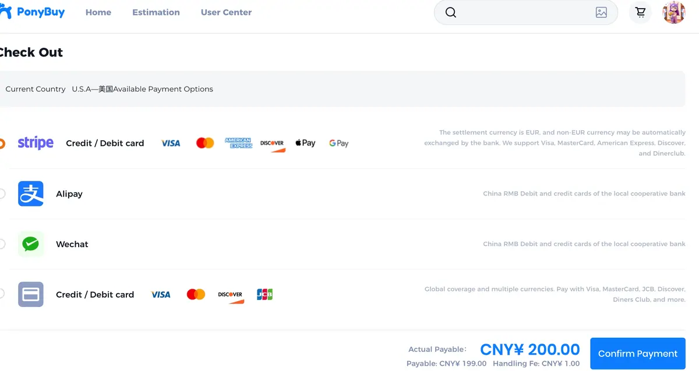
Task: Open the user avatar profile
Action: tap(674, 12)
